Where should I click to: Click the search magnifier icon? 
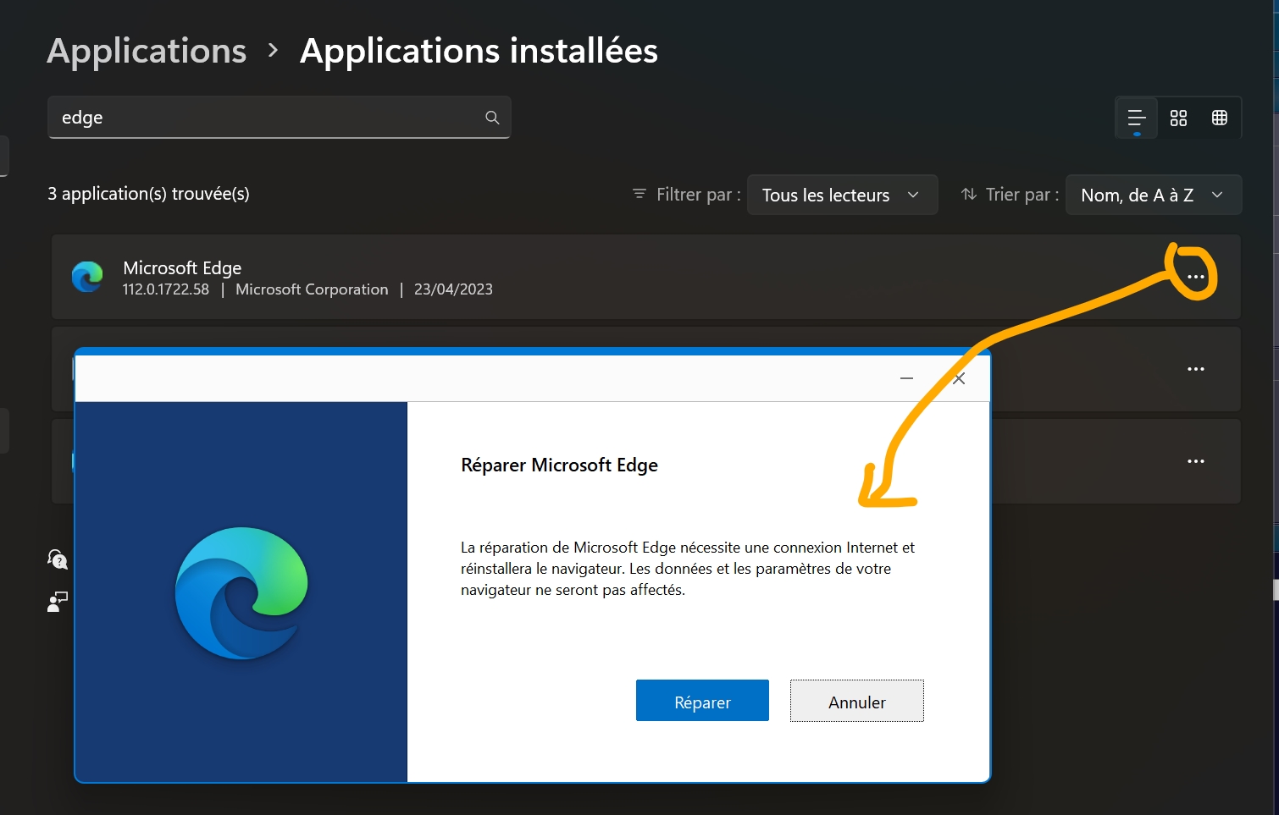492,118
